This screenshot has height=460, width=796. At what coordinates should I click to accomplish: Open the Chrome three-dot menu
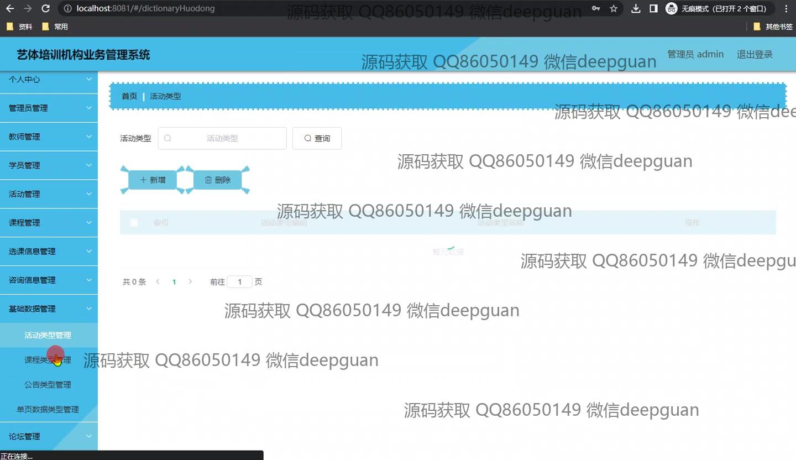[x=786, y=8]
